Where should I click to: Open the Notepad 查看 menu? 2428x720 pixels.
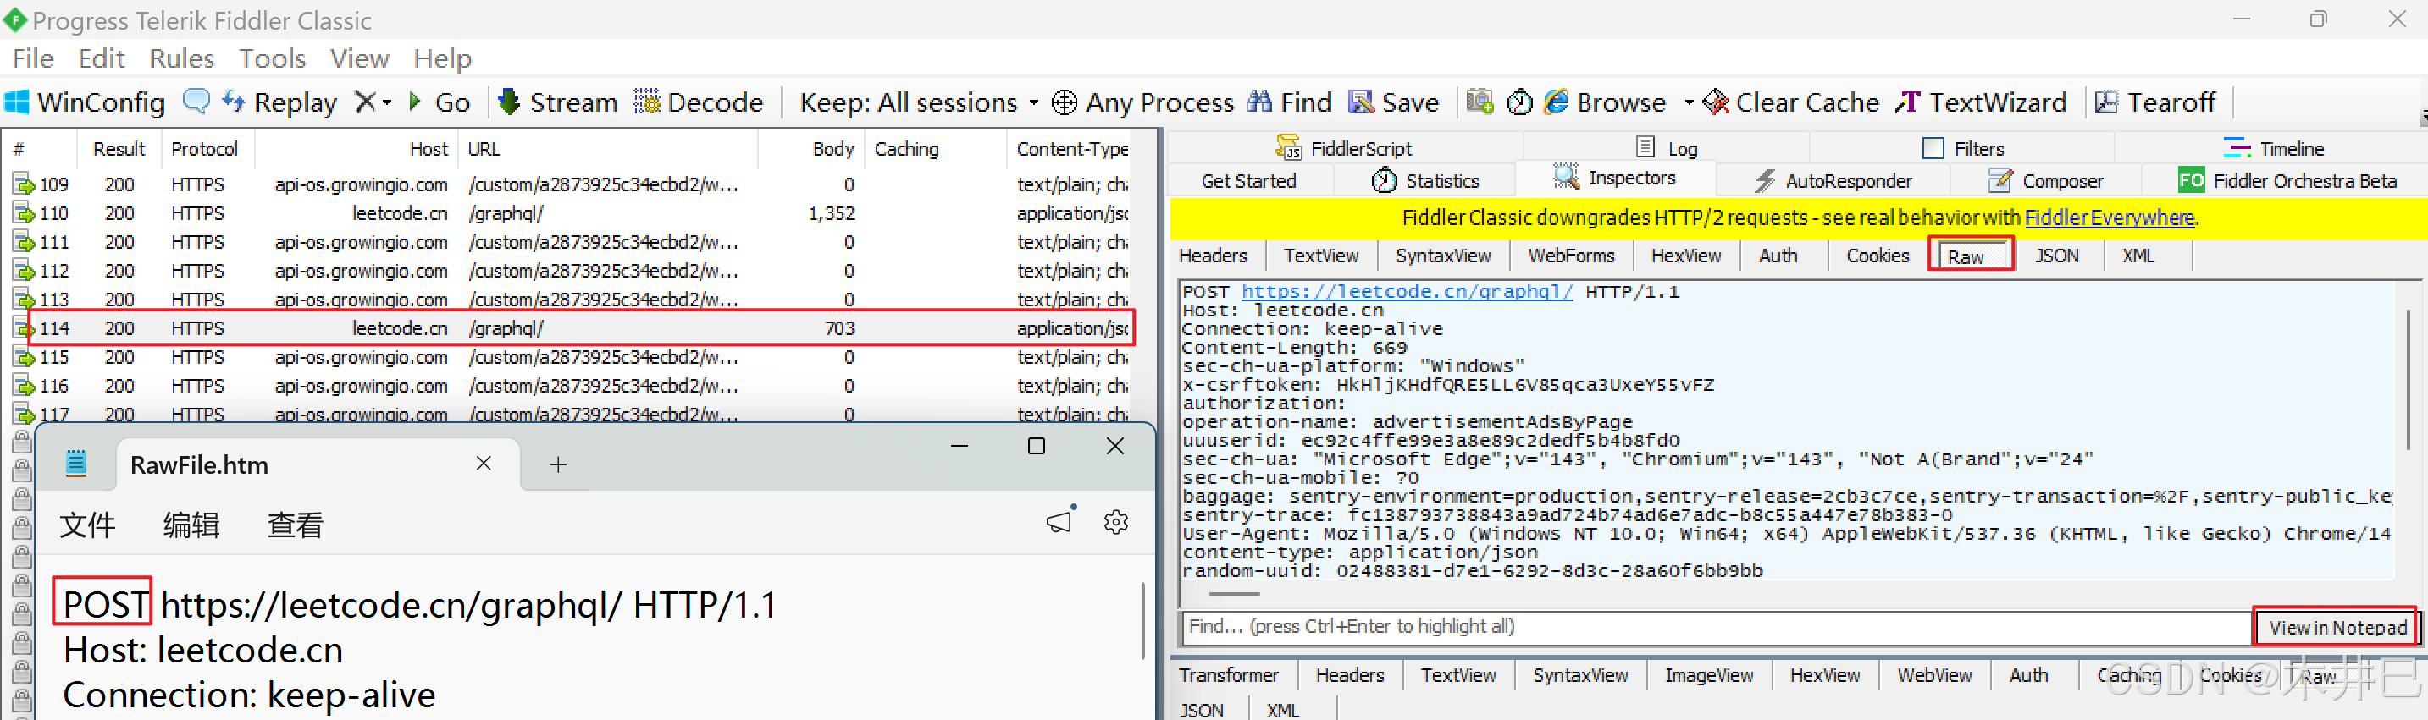point(295,524)
